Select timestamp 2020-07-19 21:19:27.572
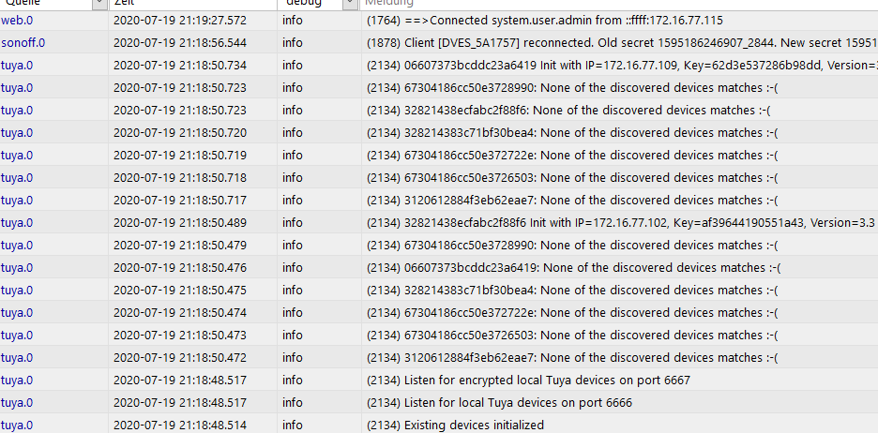The image size is (878, 433). (180, 21)
